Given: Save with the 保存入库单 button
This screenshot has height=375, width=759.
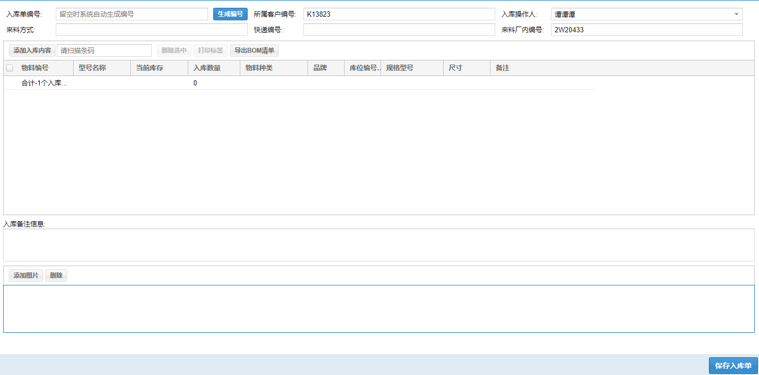Looking at the screenshot, I should (733, 366).
